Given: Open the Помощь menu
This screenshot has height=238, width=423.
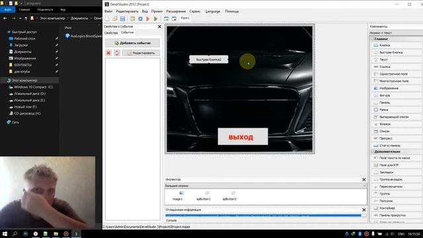Looking at the screenshot, I should [232, 11].
